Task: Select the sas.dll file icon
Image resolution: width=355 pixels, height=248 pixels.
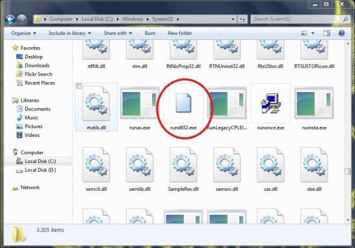Action: click(x=270, y=165)
